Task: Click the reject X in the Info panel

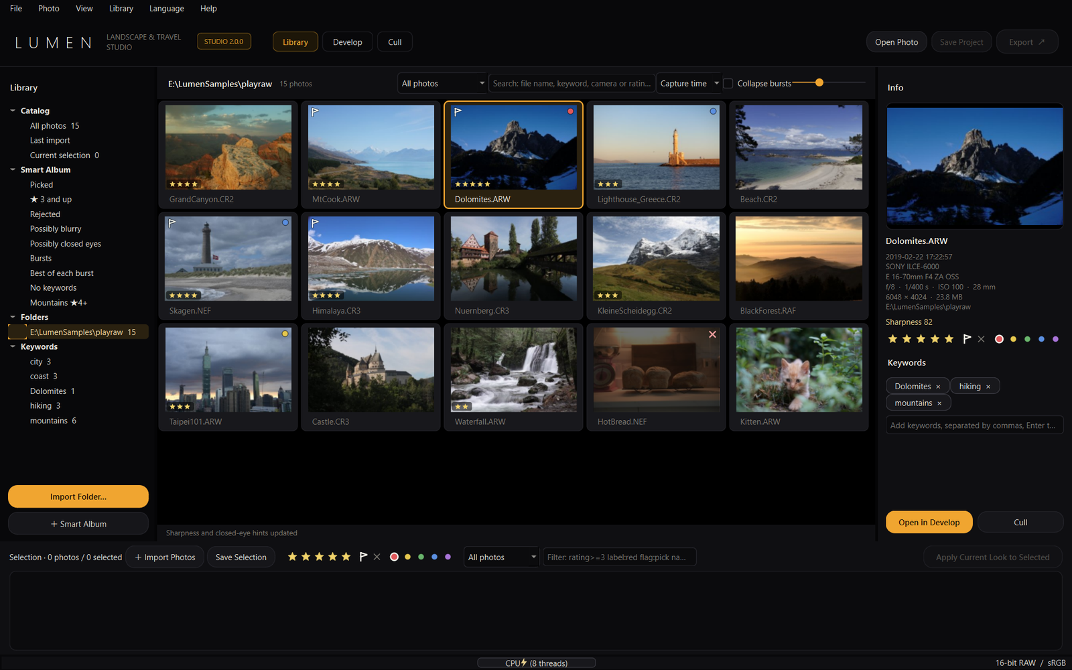Action: point(982,339)
